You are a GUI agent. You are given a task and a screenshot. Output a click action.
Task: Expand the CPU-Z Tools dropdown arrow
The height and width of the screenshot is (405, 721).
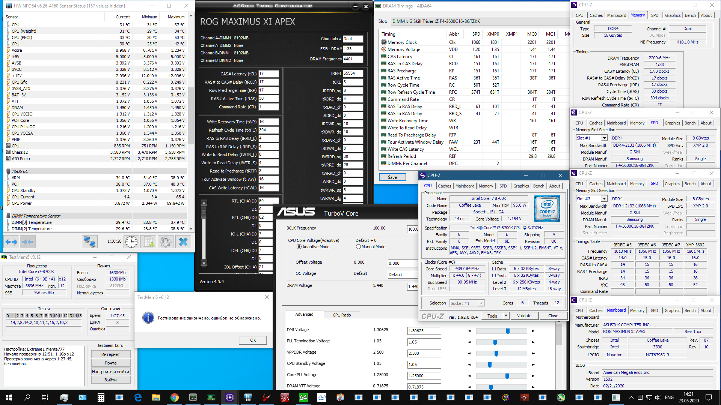click(506, 316)
